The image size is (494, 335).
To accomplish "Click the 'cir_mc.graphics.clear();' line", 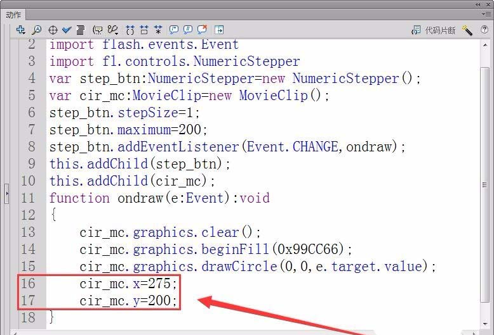I will coord(170,232).
